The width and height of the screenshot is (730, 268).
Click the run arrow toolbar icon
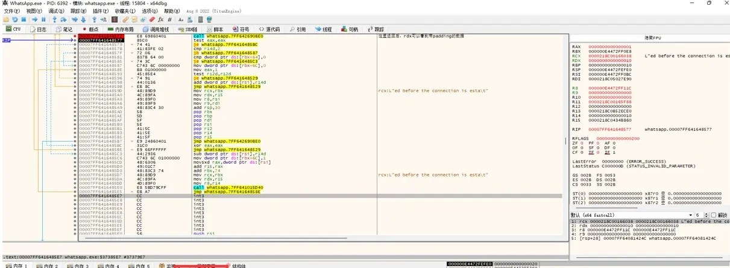point(35,19)
